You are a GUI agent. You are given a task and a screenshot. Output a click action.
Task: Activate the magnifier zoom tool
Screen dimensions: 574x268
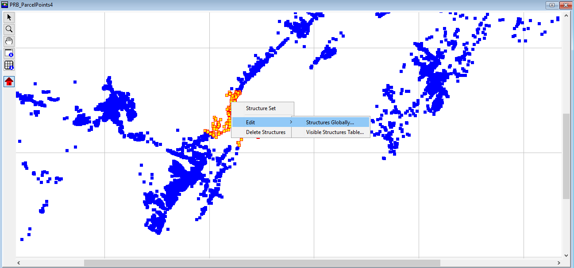(x=9, y=29)
